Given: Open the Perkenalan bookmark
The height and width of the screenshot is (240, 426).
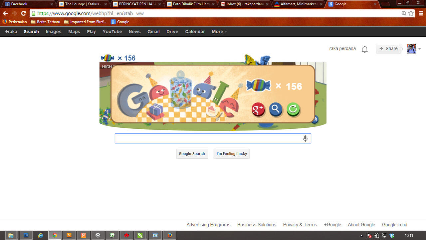Looking at the screenshot, I should [15, 22].
